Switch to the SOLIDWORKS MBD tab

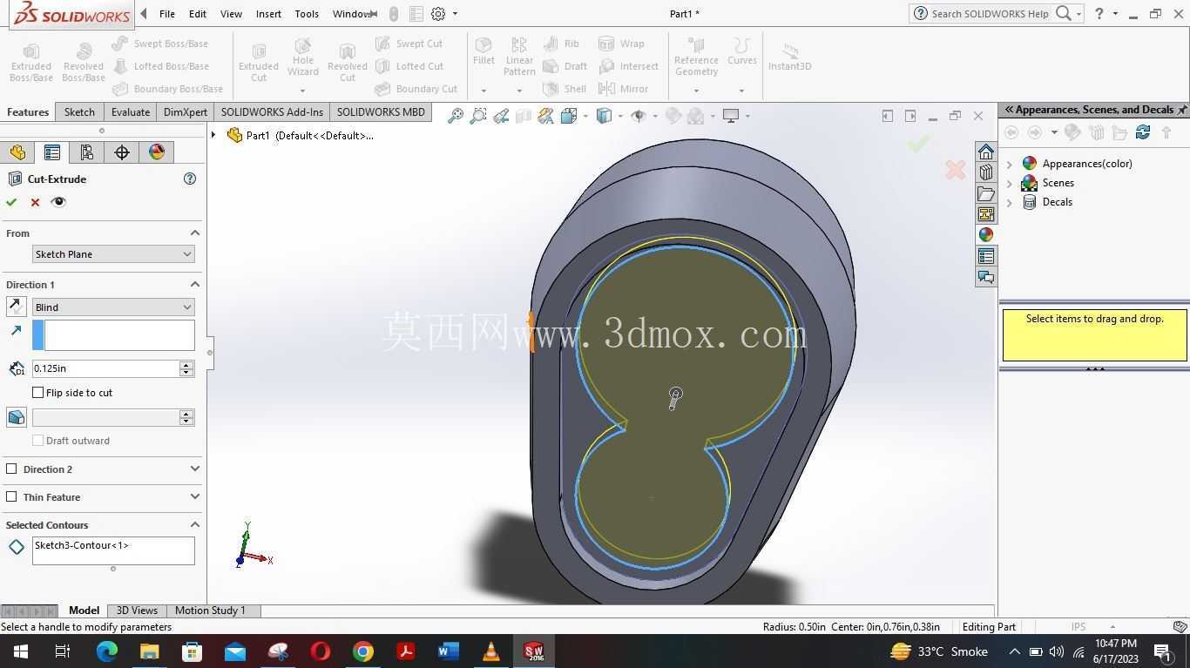click(381, 112)
